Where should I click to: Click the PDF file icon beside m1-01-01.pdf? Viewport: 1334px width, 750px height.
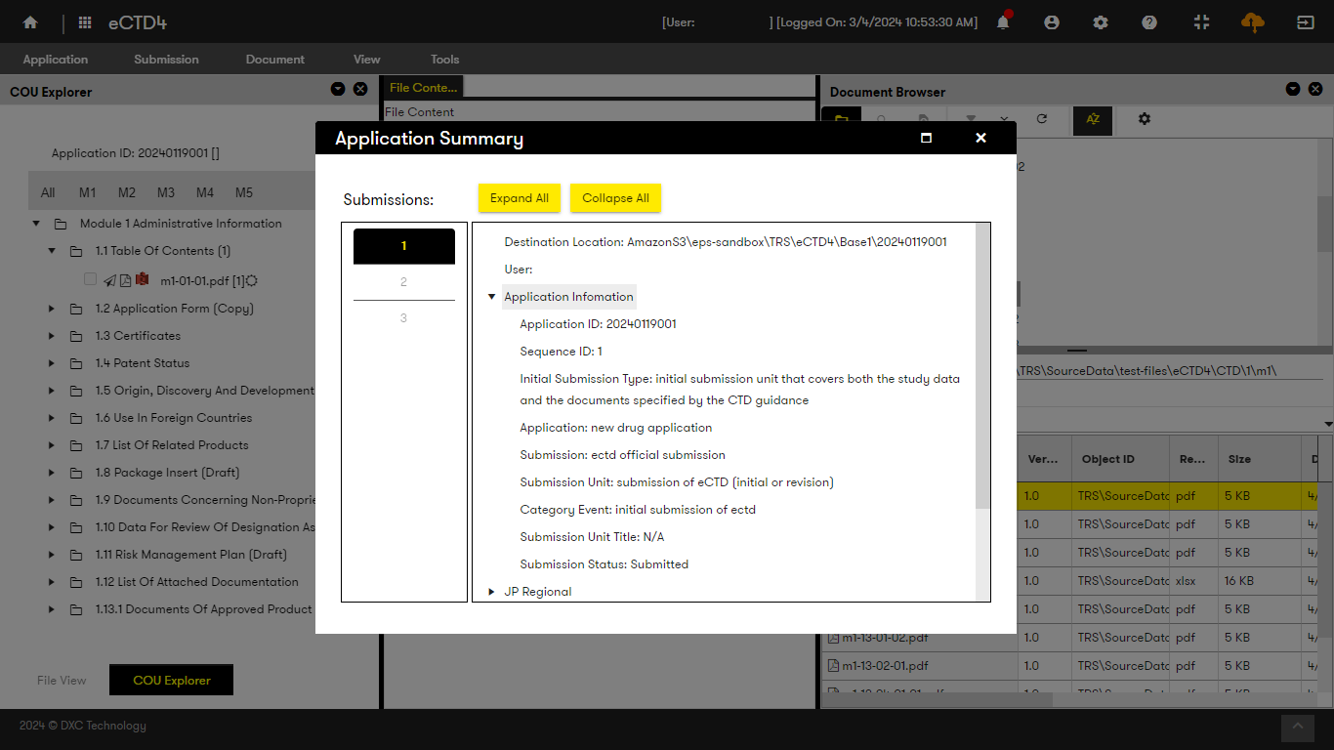125,280
